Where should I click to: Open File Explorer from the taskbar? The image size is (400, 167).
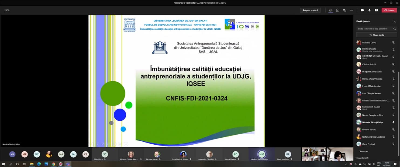(32, 164)
